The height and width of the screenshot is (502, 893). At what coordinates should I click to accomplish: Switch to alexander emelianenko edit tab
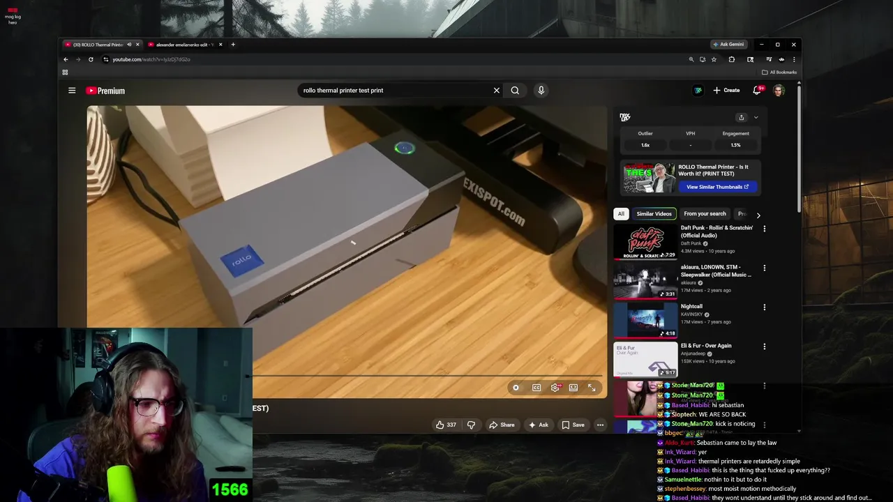click(183, 45)
